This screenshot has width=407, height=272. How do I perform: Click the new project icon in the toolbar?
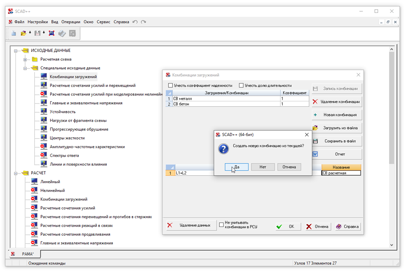(x=14, y=33)
